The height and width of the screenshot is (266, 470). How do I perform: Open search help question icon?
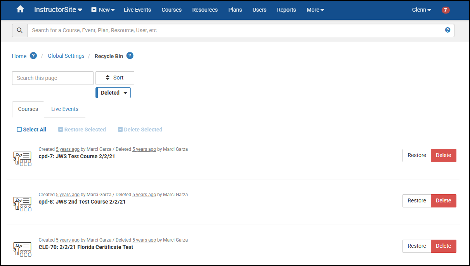point(447,30)
